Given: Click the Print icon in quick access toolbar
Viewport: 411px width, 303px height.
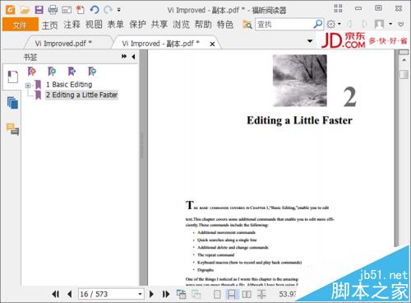Looking at the screenshot, I should click(x=53, y=10).
